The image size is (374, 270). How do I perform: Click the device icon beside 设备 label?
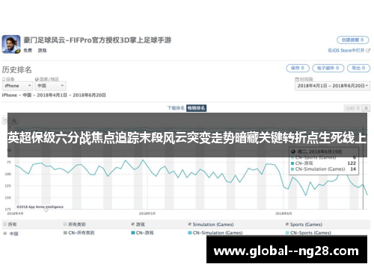4,79
